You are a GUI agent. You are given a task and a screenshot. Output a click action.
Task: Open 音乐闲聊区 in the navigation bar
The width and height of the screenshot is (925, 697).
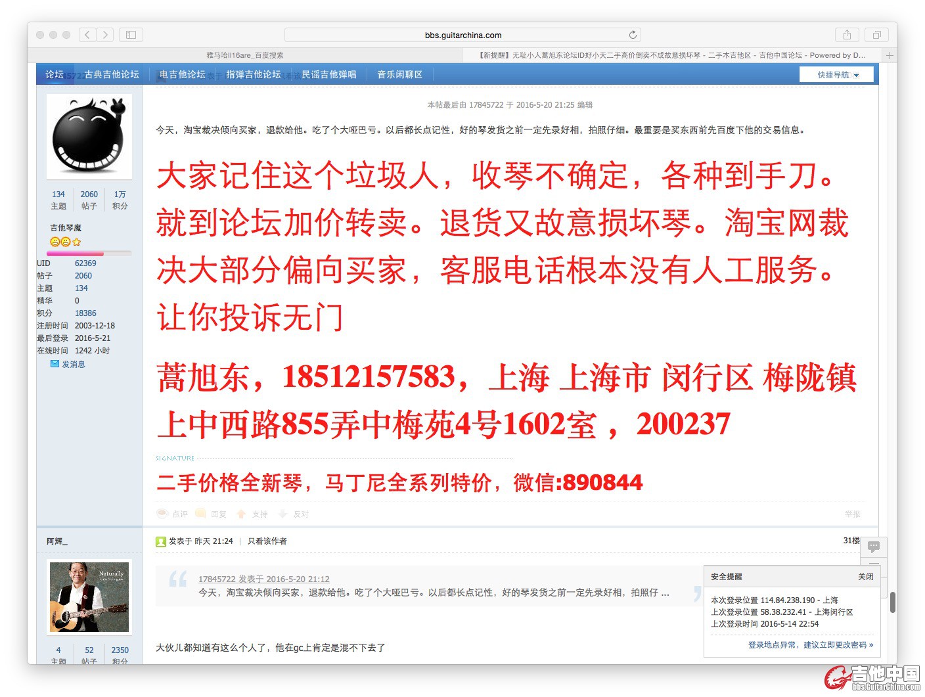click(x=399, y=75)
